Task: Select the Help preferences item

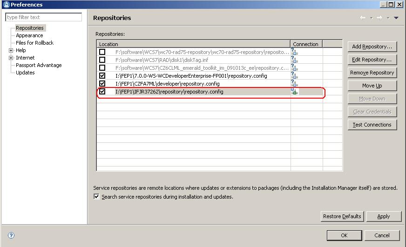Action: [20, 50]
